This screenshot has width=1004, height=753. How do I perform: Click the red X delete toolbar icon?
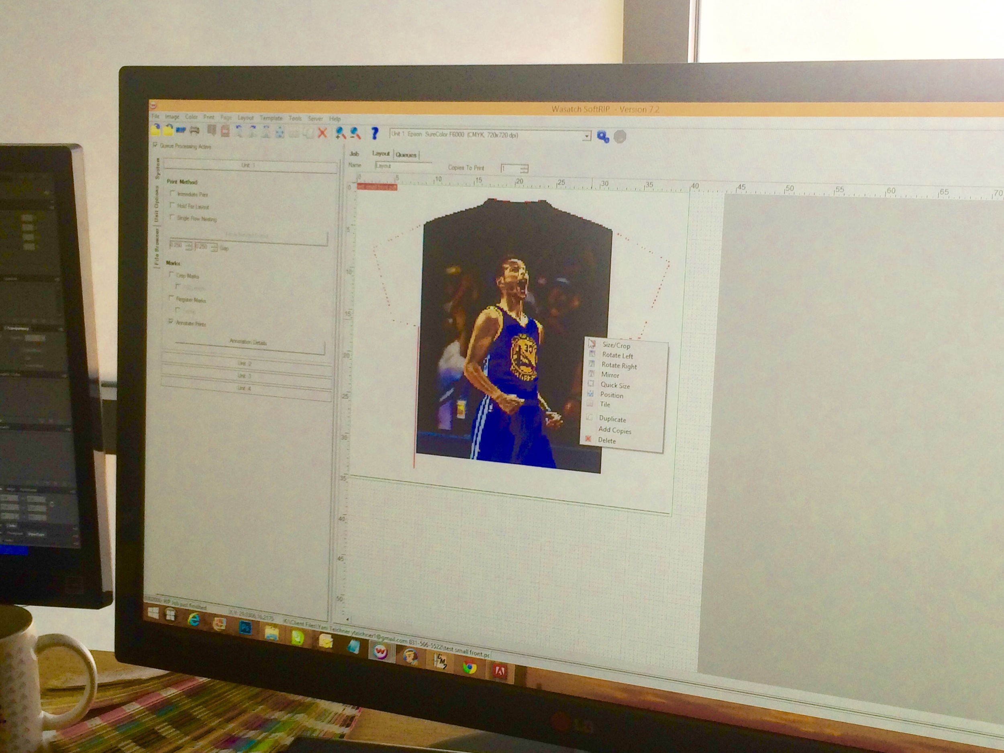(x=322, y=133)
